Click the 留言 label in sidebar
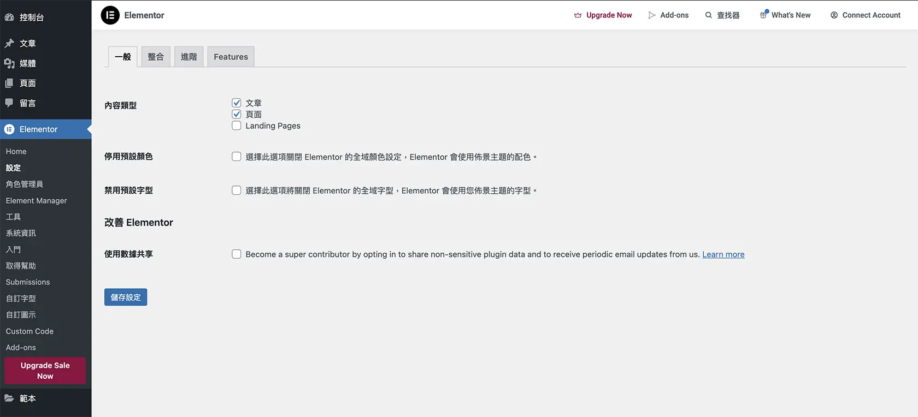The image size is (918, 417). [28, 103]
